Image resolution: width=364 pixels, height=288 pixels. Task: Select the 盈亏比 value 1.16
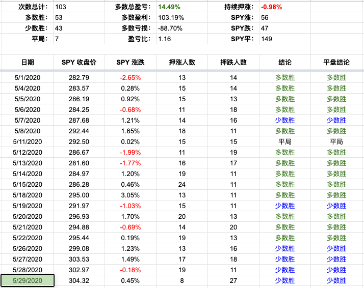tap(166, 39)
